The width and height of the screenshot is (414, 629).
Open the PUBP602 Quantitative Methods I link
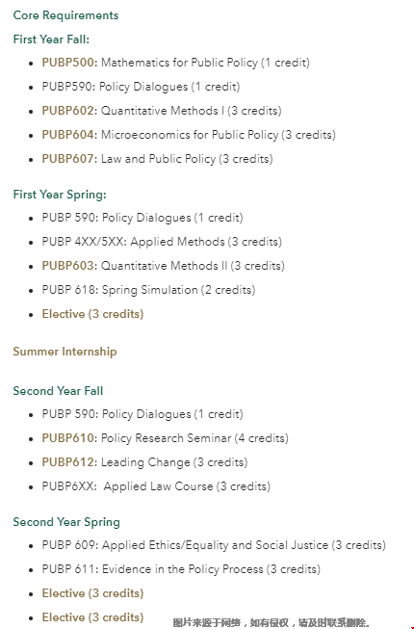[x=67, y=111]
